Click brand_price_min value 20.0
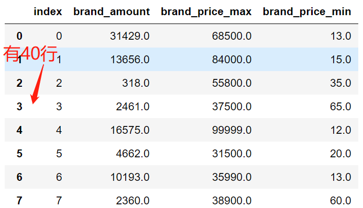This screenshot has height=208, width=363. click(340, 154)
